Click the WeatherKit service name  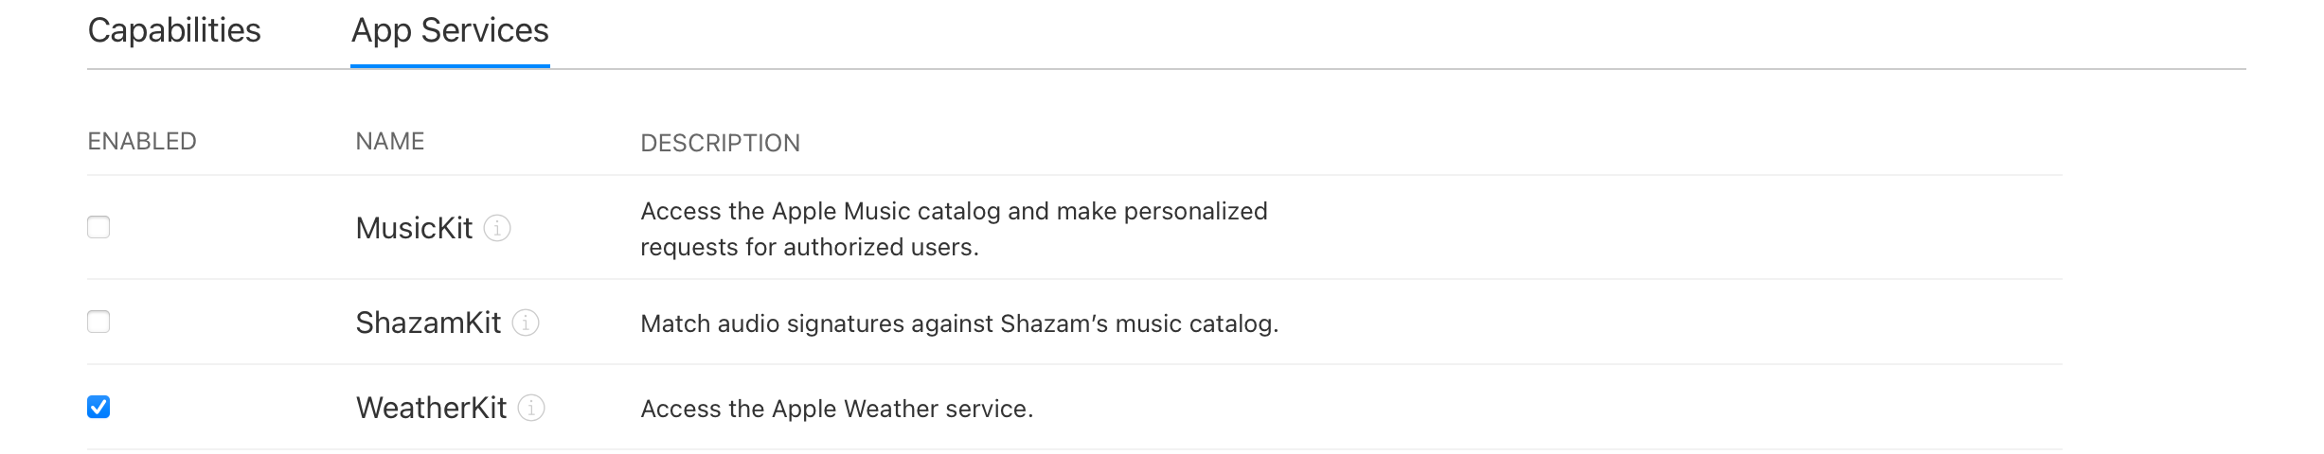click(x=431, y=408)
